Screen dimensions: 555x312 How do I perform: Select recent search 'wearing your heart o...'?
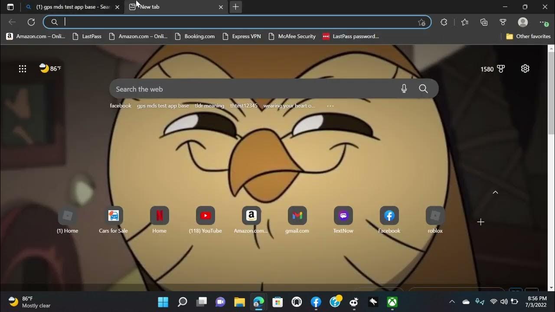[289, 106]
